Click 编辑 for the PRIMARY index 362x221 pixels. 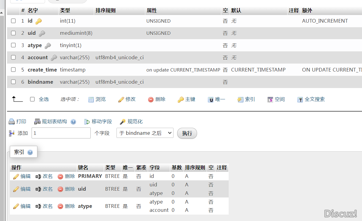[x=22, y=176]
